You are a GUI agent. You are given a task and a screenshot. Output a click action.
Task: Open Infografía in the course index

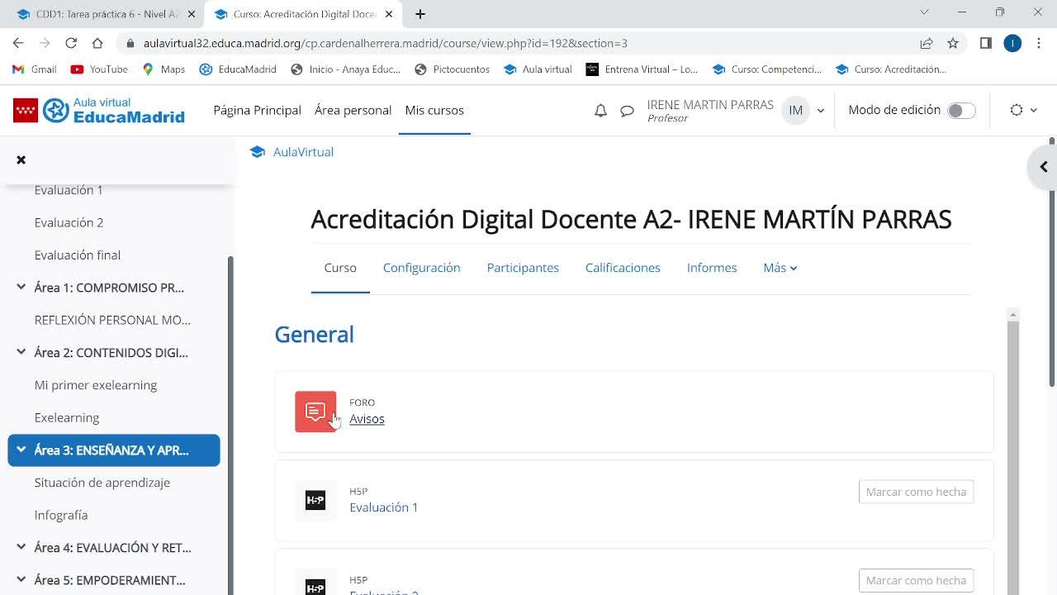click(61, 515)
